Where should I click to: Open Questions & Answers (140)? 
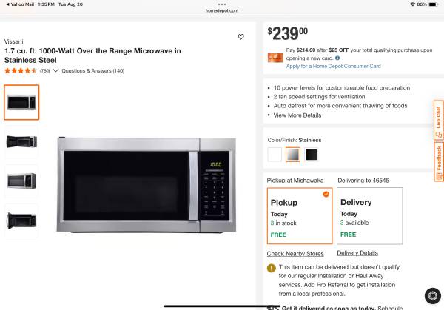point(93,71)
